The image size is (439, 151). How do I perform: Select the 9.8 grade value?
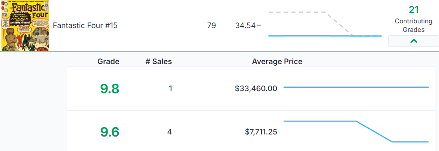(110, 89)
